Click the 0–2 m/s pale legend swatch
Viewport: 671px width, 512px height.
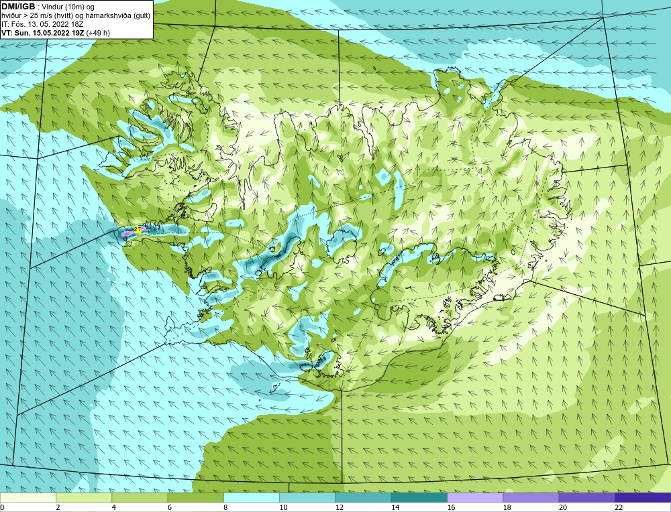(28, 498)
